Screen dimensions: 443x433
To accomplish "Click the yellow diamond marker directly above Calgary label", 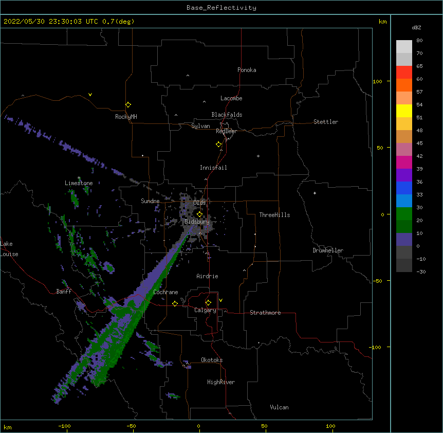I will [208, 303].
